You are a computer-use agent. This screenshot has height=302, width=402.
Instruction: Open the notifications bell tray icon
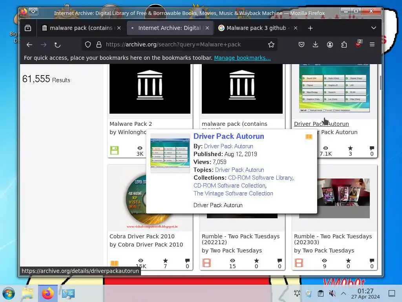coord(297,293)
